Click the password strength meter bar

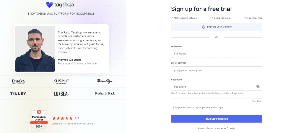coord(216,99)
